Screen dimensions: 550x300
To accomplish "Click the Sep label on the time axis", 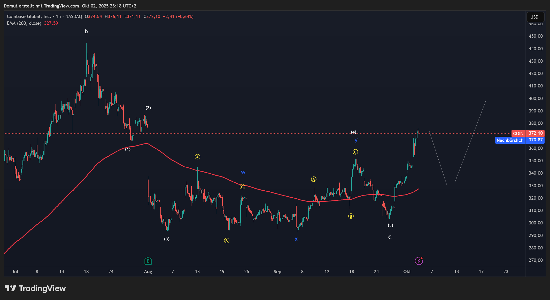I will coord(277,272).
